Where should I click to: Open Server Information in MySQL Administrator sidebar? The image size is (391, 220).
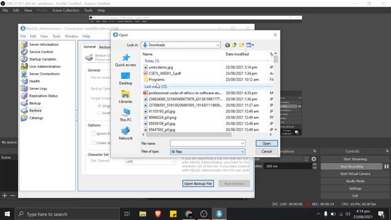pyautogui.click(x=43, y=45)
